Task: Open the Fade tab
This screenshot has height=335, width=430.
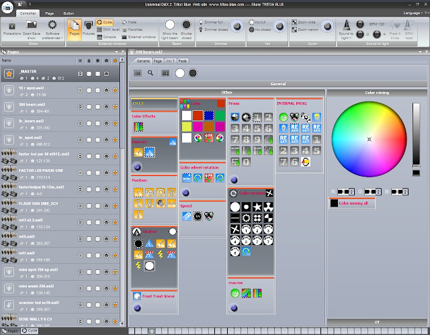Action: [x=183, y=60]
